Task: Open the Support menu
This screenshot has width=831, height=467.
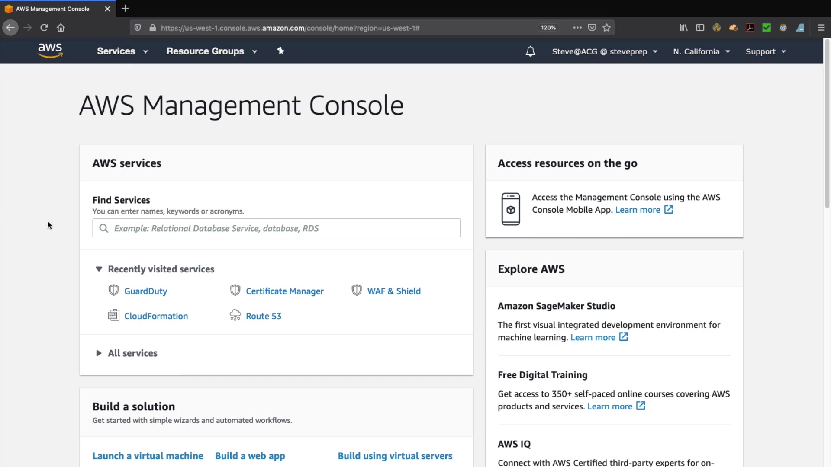Action: [x=765, y=51]
